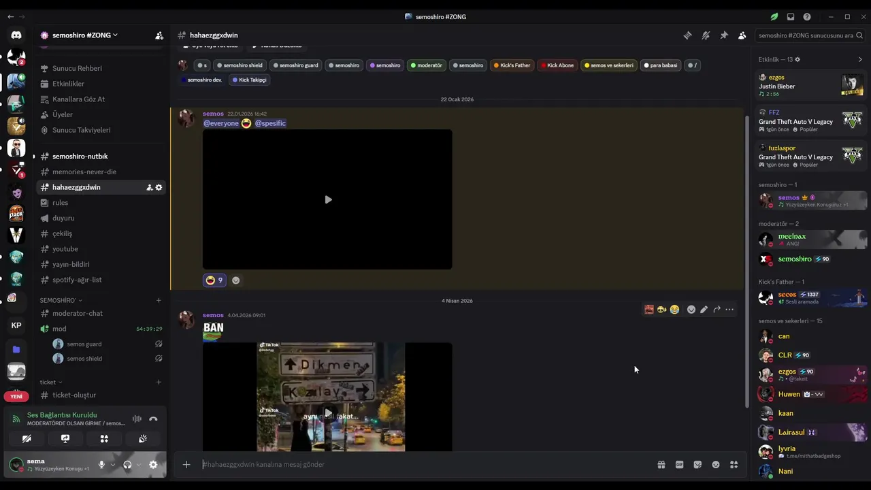Disconnect from voice with hang-up icon
Image resolution: width=871 pixels, height=490 pixels.
[x=153, y=419]
